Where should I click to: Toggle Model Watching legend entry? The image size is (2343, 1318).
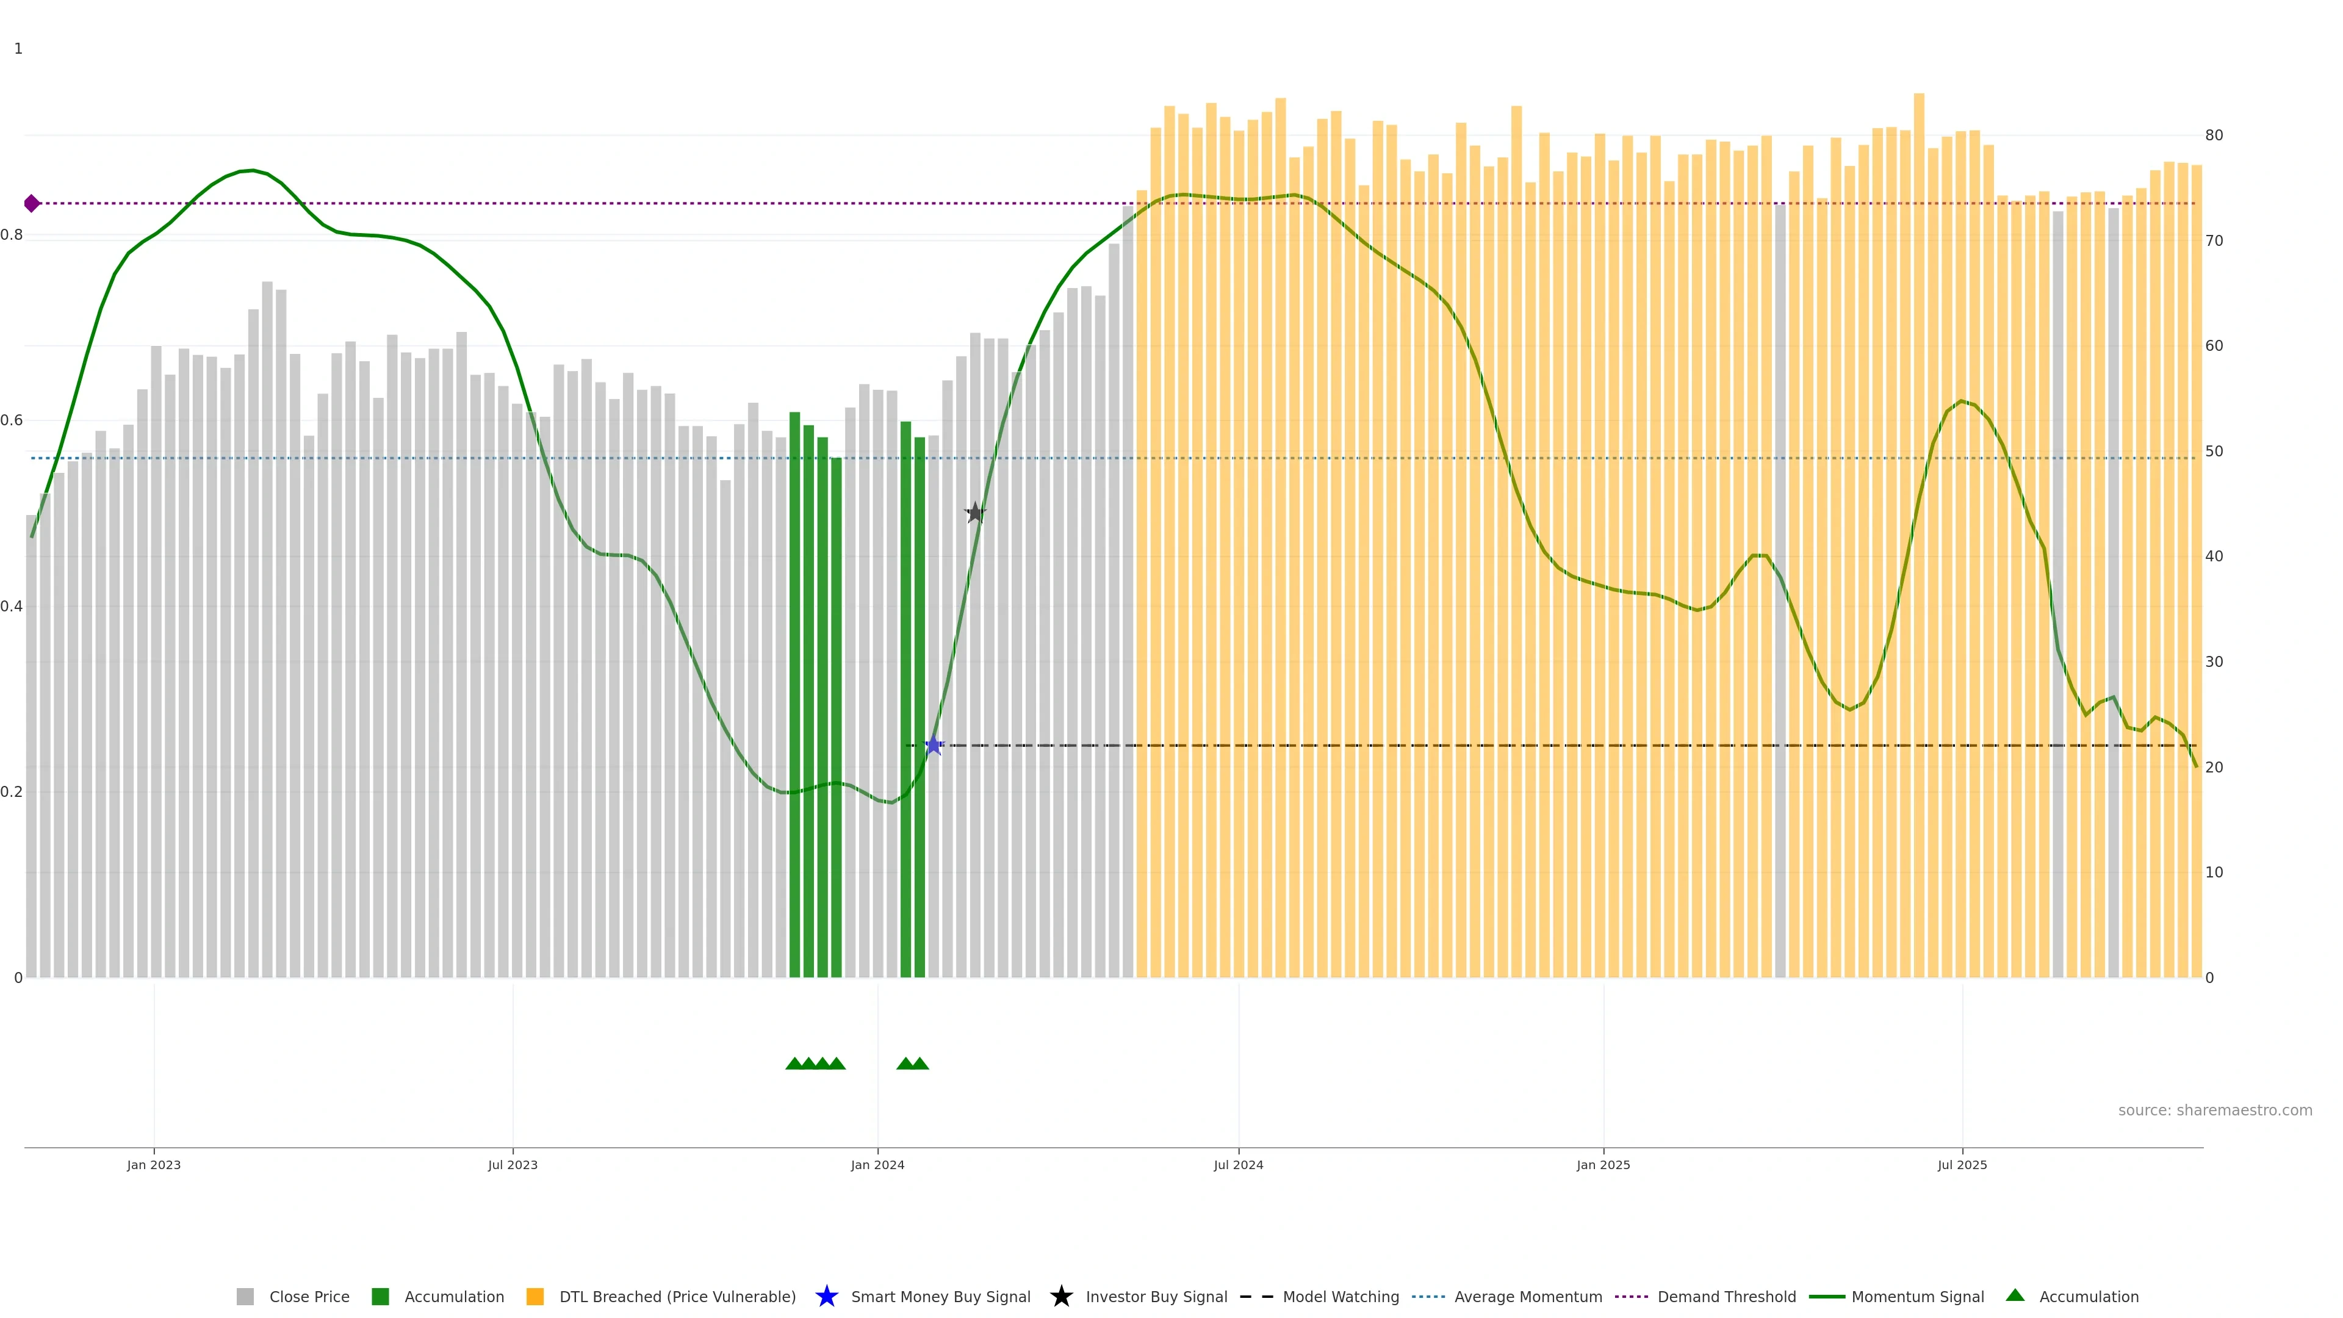point(1340,1296)
